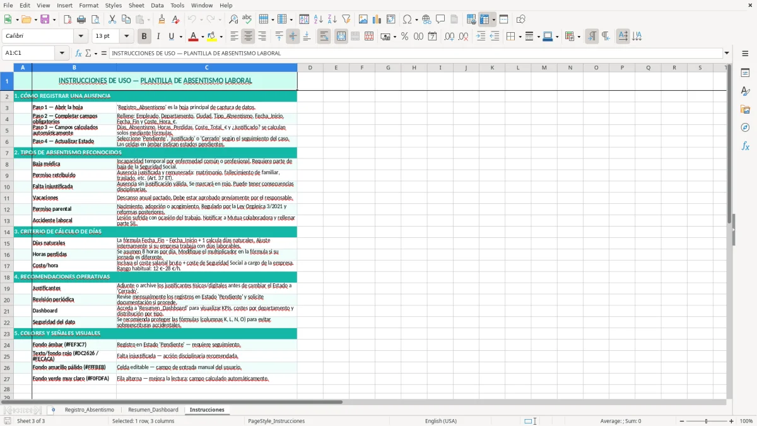Toggle left-to-right text direction
Image resolution: width=757 pixels, height=426 pixels.
coord(592,37)
